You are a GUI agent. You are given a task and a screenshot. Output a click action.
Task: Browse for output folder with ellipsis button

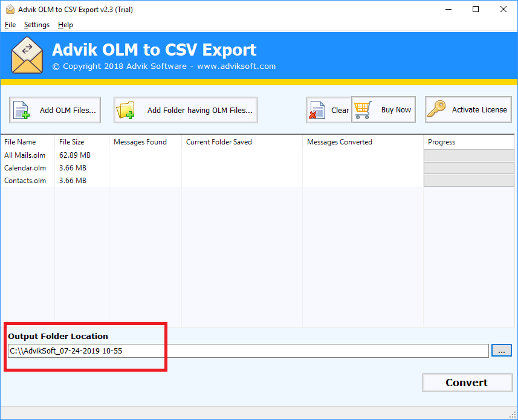[502, 351]
